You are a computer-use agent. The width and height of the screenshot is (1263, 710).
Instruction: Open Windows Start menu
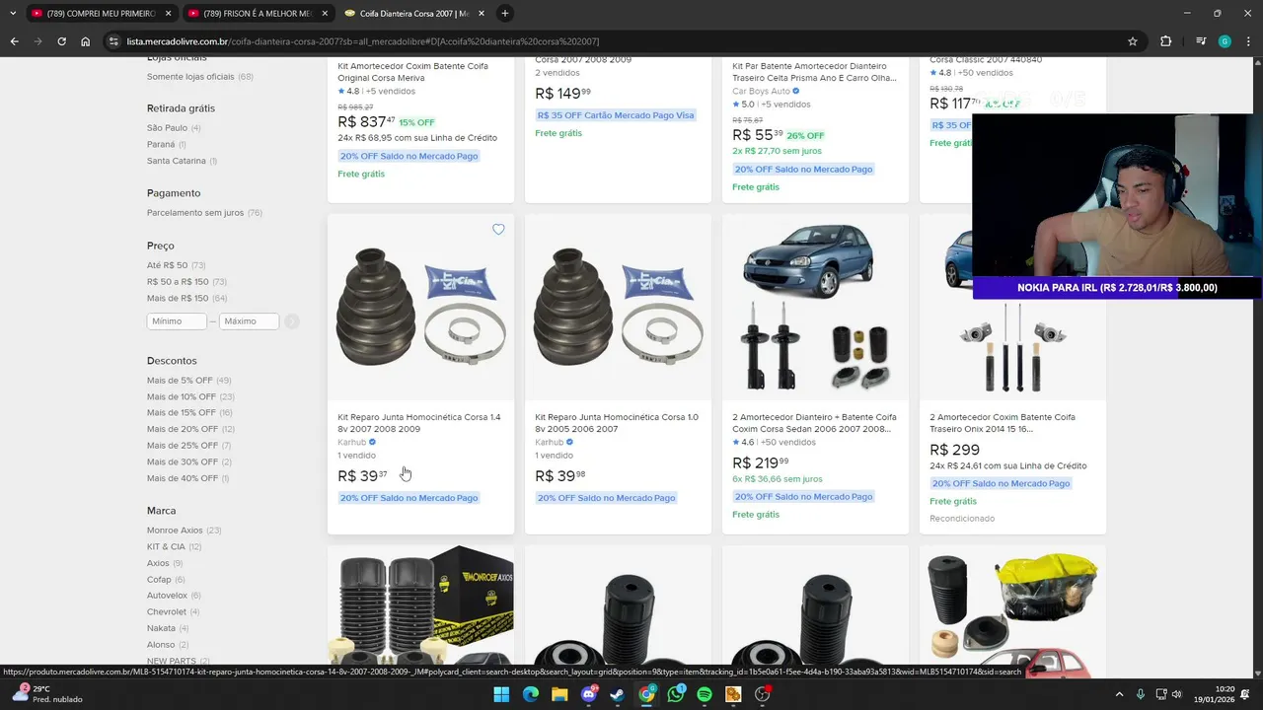click(x=501, y=694)
